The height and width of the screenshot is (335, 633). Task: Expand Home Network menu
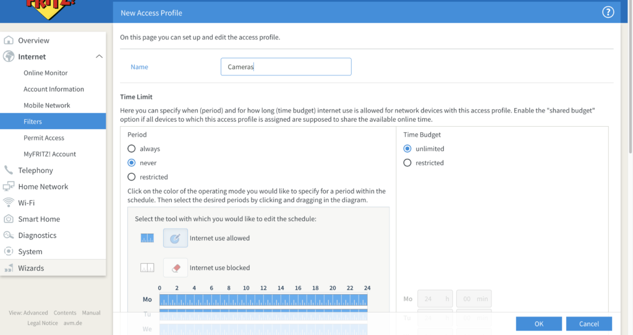click(x=43, y=187)
